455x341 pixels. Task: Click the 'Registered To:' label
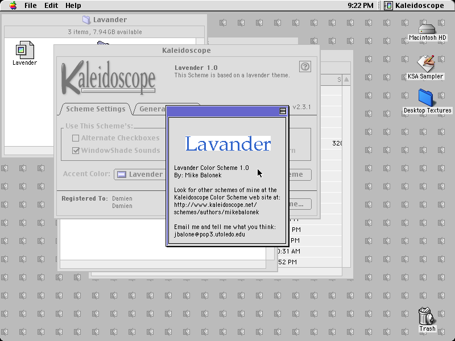click(x=84, y=198)
